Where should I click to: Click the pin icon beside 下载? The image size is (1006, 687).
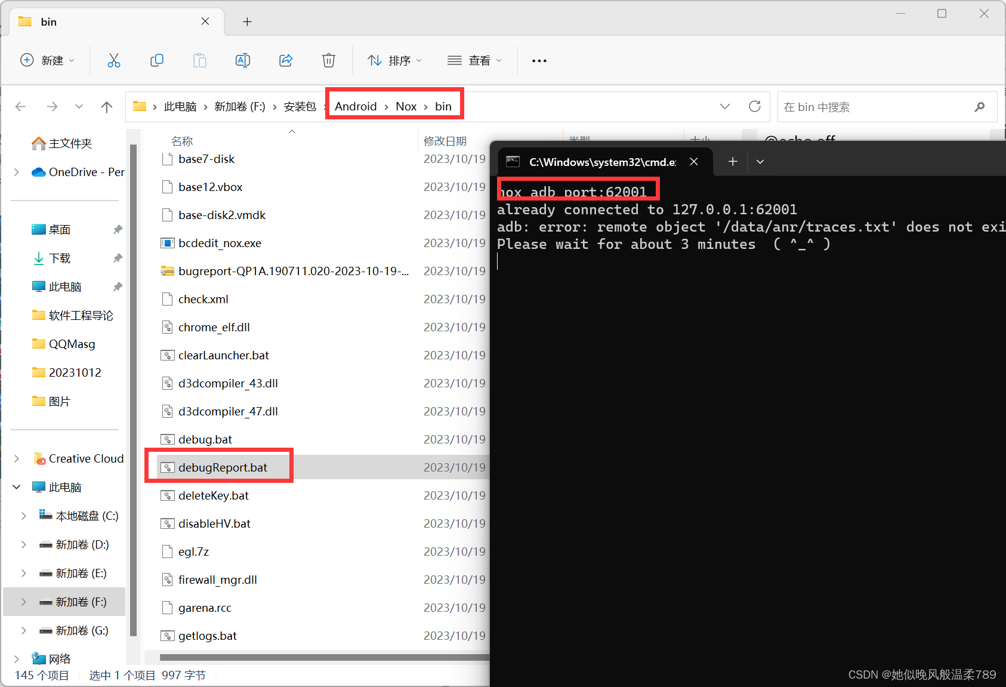click(118, 258)
